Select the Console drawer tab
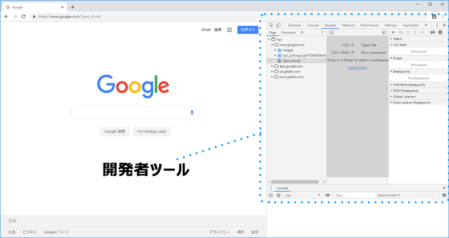 [282, 188]
